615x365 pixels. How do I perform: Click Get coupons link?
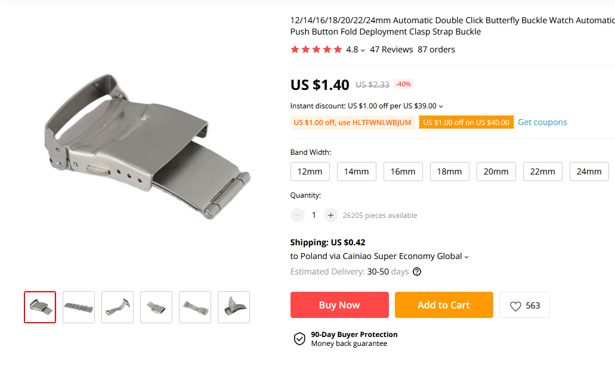pyautogui.click(x=542, y=122)
